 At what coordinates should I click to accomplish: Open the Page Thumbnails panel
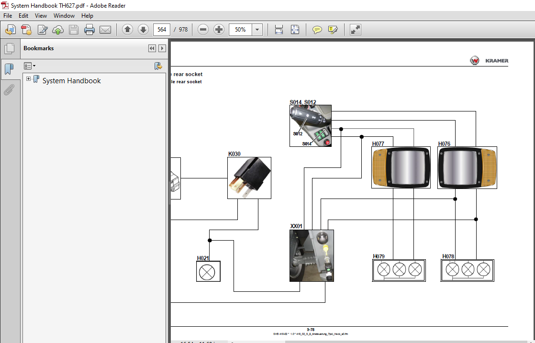10,48
